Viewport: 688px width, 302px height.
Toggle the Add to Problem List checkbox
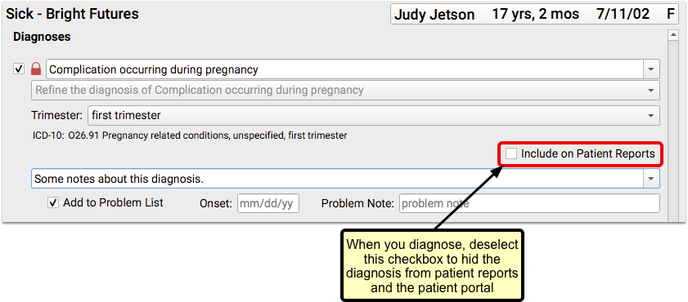[x=53, y=203]
